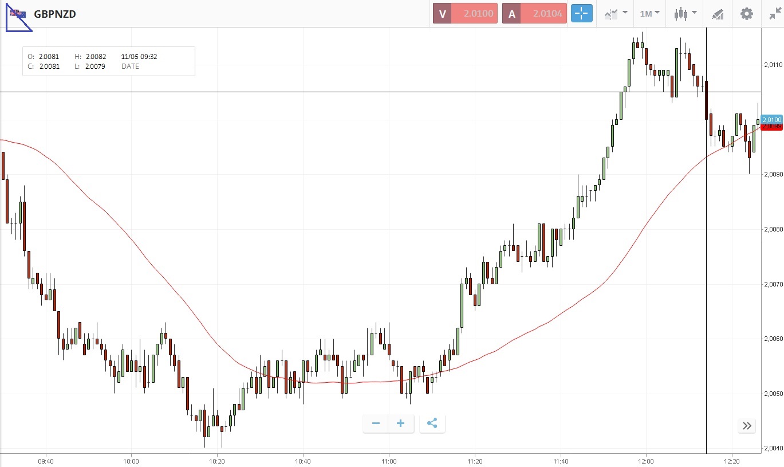Open chart settings with the gear icon
Viewport: 784px width, 467px height.
pos(747,14)
